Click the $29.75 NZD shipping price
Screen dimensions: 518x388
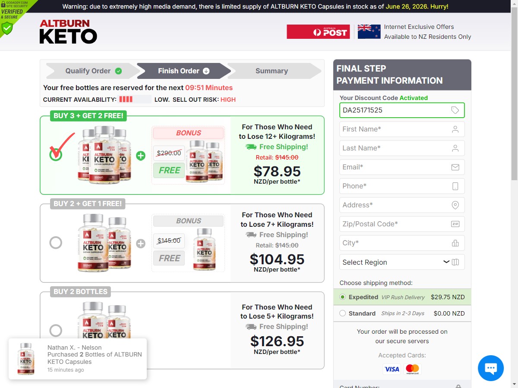(448, 297)
